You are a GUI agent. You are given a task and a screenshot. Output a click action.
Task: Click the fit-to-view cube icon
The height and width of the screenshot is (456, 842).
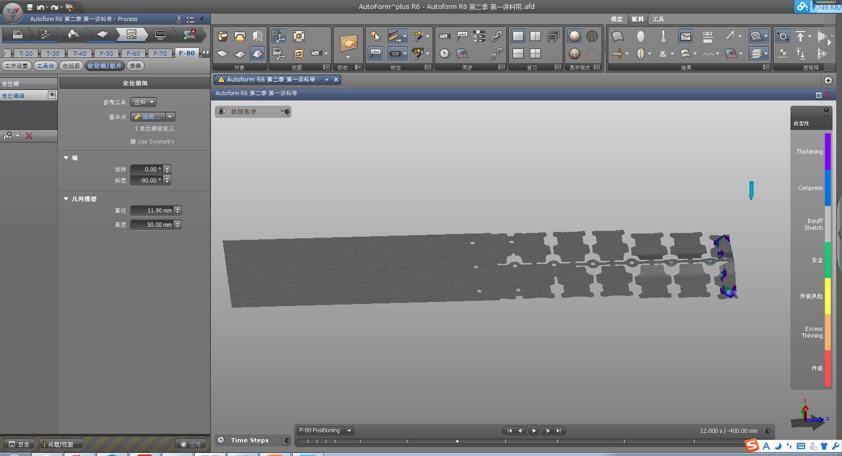[x=299, y=36]
